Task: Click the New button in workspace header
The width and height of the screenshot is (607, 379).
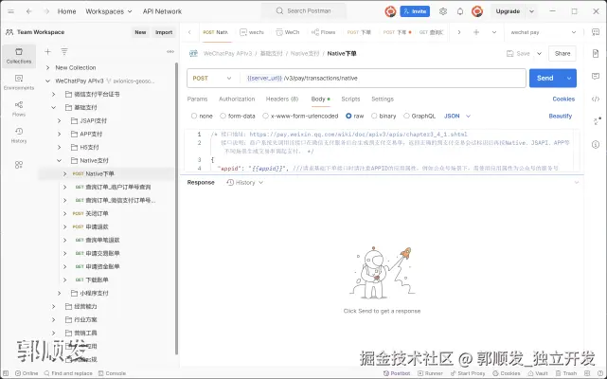Action: (140, 32)
